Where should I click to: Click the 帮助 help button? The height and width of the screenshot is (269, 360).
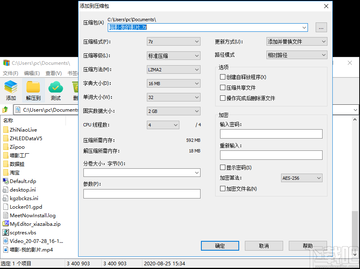[x=308, y=246]
